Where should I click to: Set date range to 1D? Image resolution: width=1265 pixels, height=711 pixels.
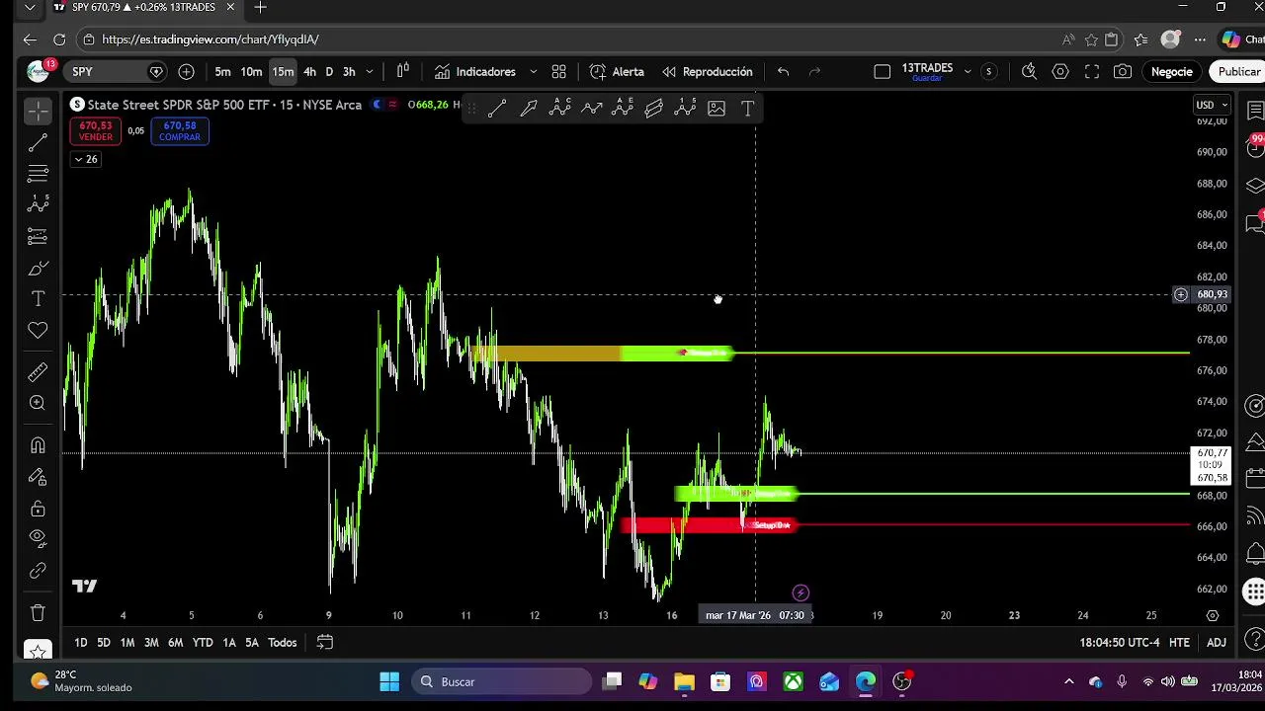click(x=80, y=642)
